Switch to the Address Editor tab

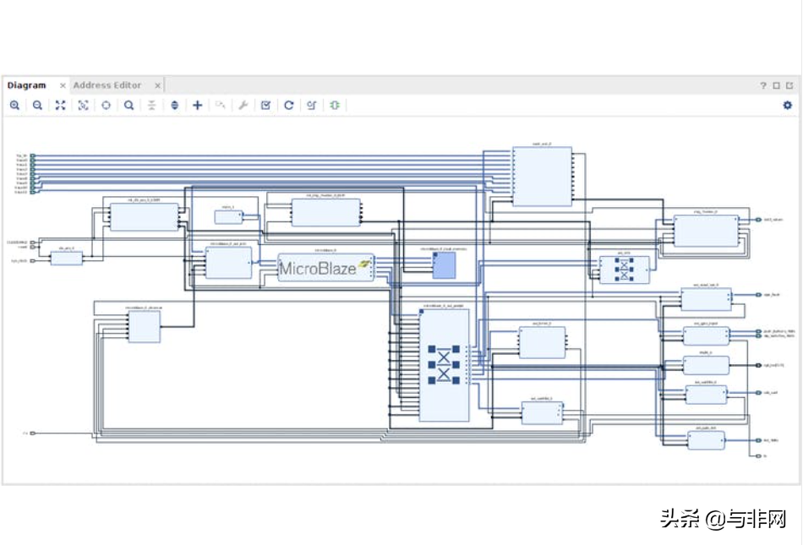(107, 85)
